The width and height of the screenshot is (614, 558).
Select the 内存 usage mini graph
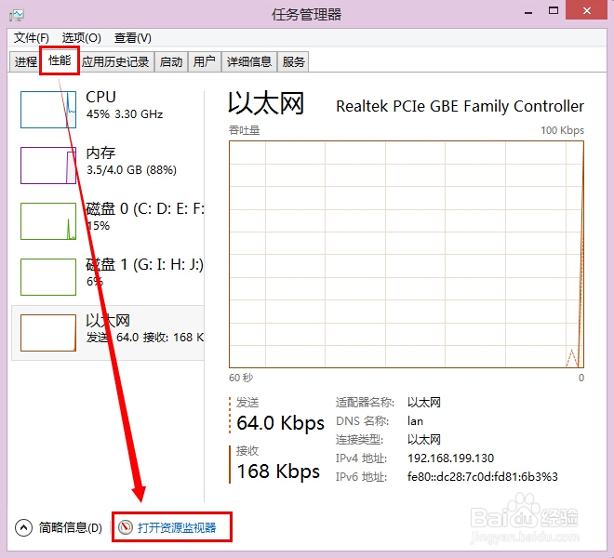pyautogui.click(x=48, y=166)
